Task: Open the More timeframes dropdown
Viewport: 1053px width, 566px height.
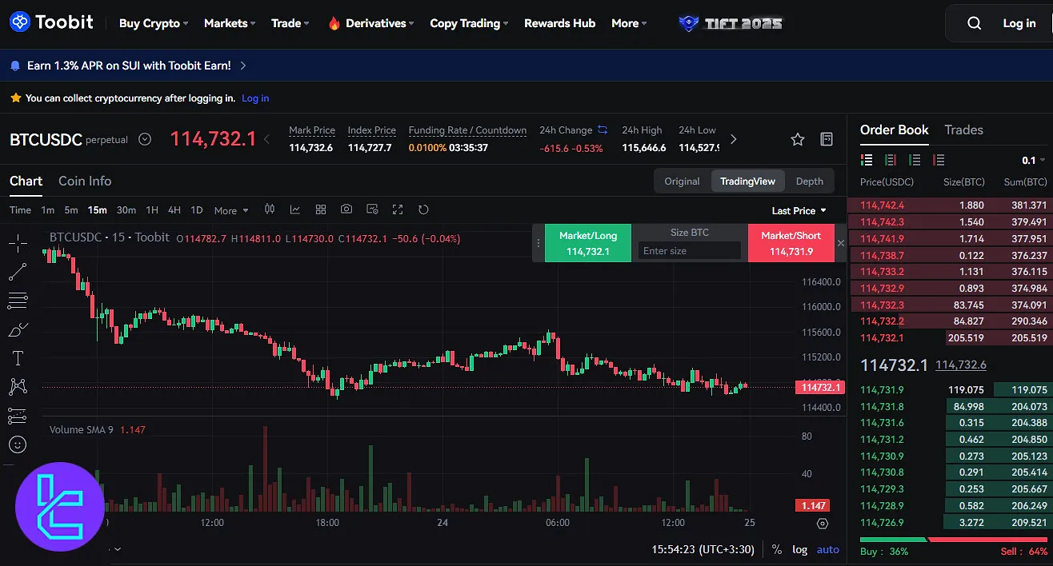Action: coord(231,210)
